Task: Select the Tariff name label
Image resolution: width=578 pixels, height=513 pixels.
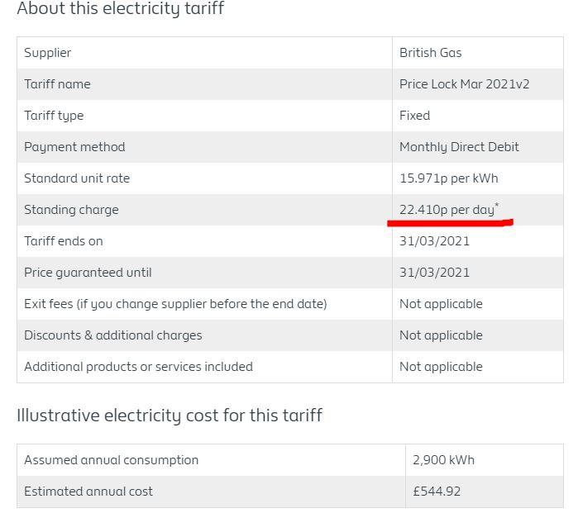Action: coord(57,84)
